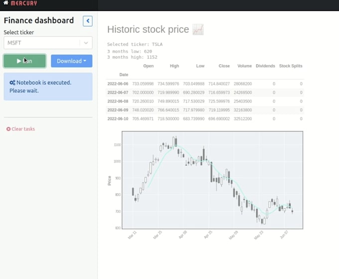Click the 600 y-axis tick label
The width and height of the screenshot is (339, 279).
118,228
